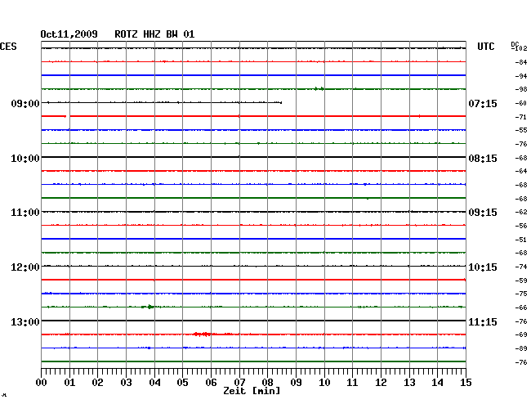
Task: Click minute tick label 01
Action: 69,383
